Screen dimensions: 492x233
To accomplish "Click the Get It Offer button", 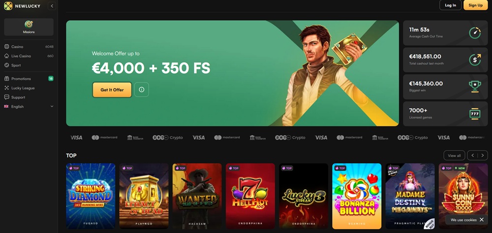I will coord(112,89).
